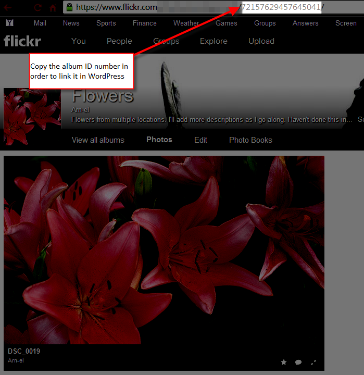Image resolution: width=364 pixels, height=375 pixels.
Task: Click the Edit album option
Action: click(x=200, y=140)
